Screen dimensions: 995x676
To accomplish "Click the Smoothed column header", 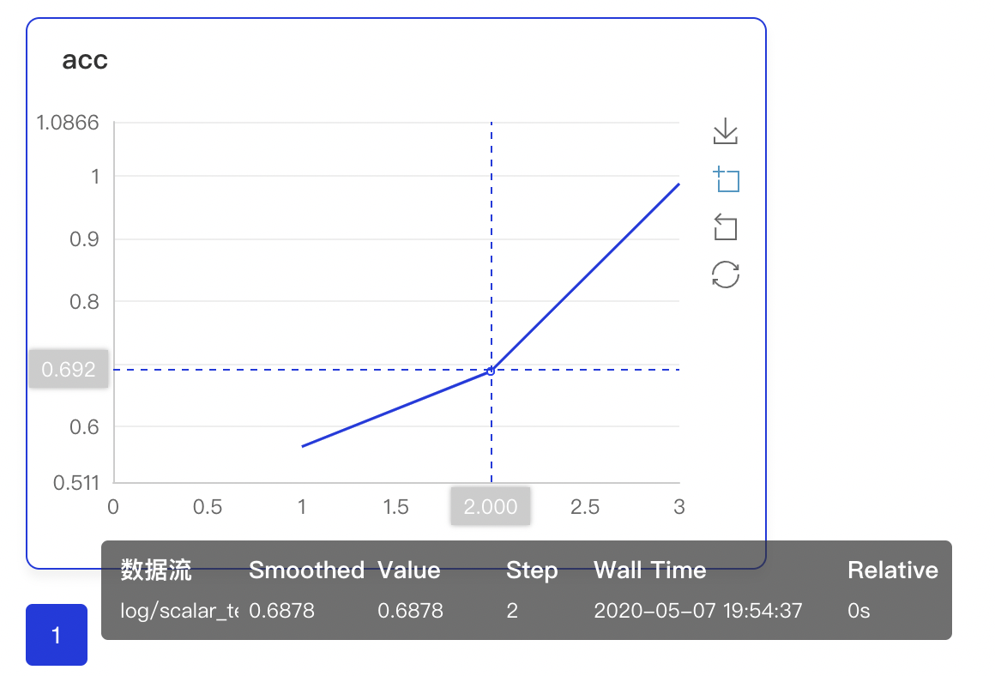I will point(306,570).
